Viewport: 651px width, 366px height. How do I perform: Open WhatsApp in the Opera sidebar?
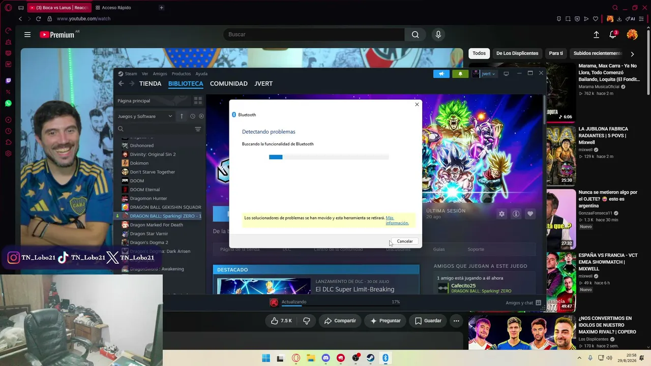(8, 103)
